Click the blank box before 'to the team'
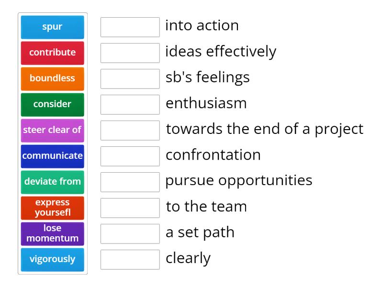383x287 pixels. click(130, 208)
